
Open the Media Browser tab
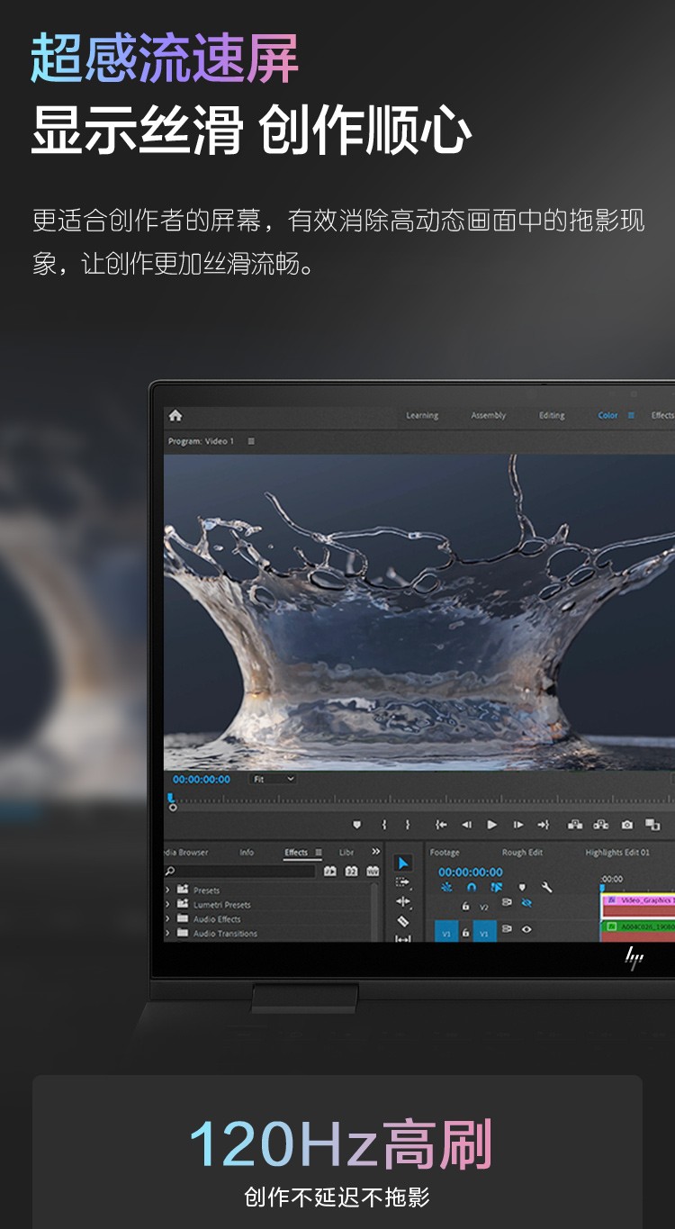(x=186, y=852)
